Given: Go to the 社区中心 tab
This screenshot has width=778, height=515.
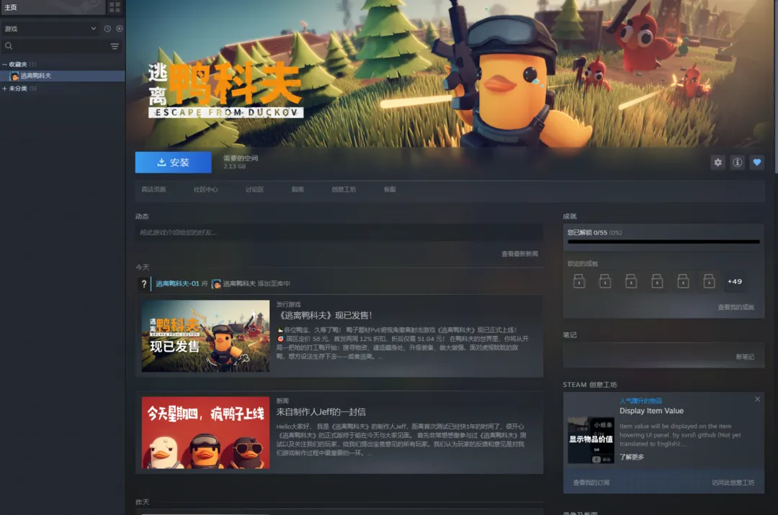Looking at the screenshot, I should 205,190.
